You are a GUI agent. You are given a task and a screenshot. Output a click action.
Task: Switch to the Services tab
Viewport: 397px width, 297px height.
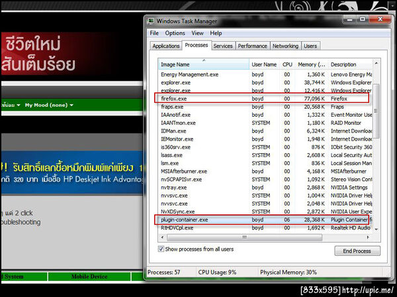click(223, 46)
